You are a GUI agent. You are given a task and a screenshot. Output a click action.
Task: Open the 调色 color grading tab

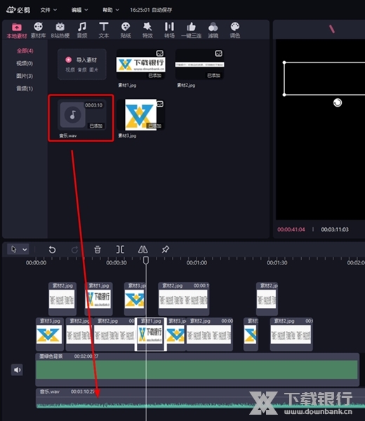(234, 31)
